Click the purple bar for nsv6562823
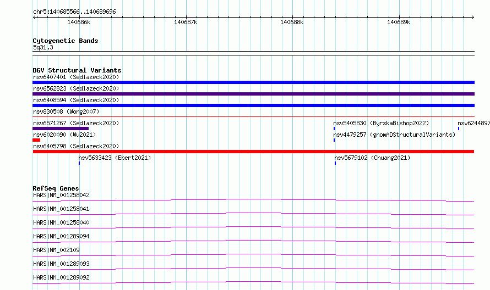The image size is (490, 290). [253, 94]
